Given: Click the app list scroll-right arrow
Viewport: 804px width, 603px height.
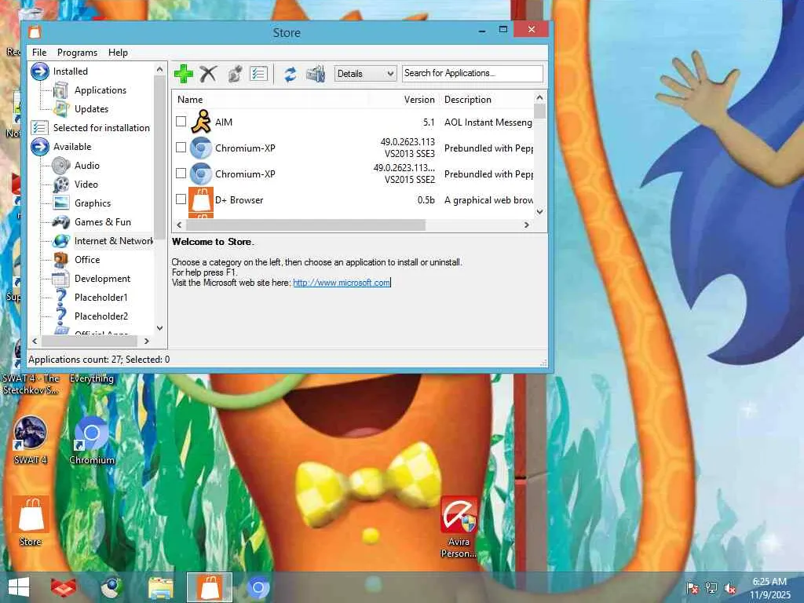Looking at the screenshot, I should (x=527, y=225).
